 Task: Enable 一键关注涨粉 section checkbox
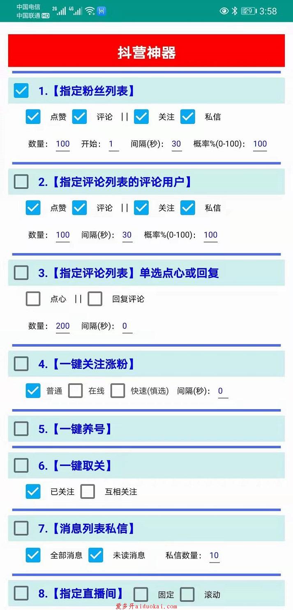point(21,364)
